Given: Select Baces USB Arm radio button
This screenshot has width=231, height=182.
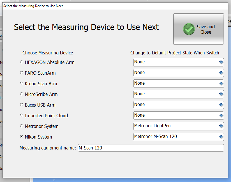Looking at the screenshot, I should 22,105.
